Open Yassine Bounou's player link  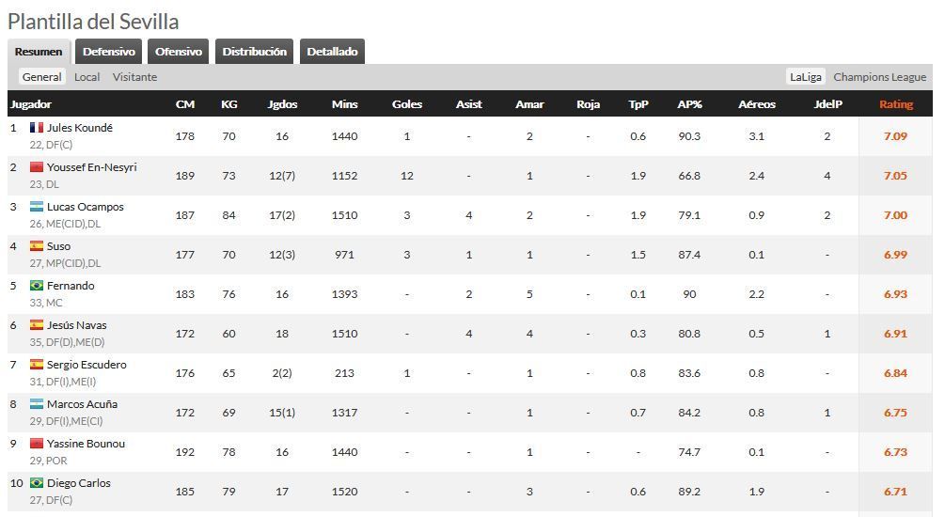pyautogui.click(x=86, y=444)
